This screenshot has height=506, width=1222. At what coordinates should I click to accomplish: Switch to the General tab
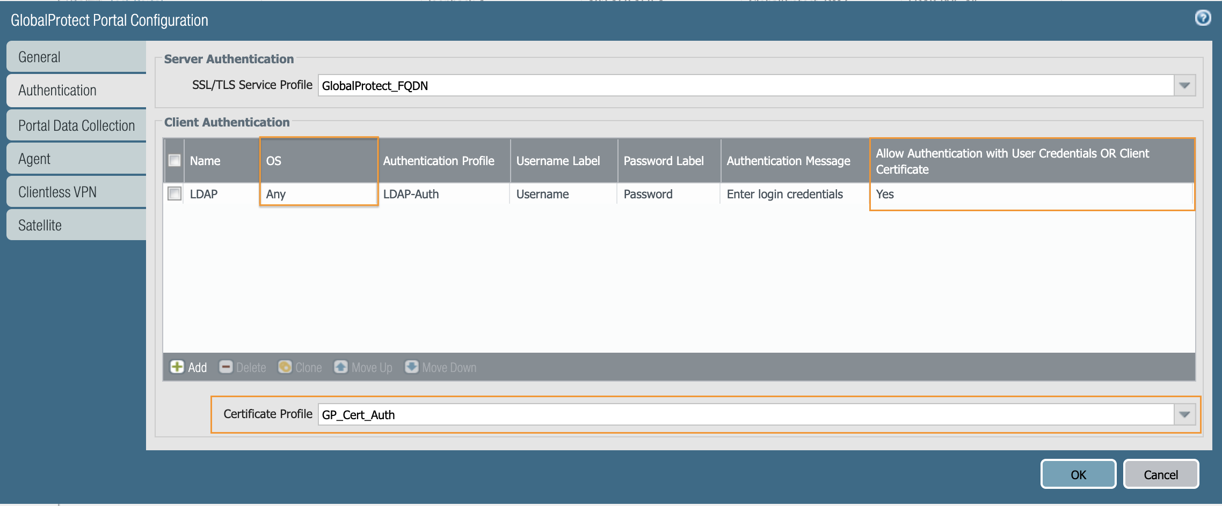click(76, 56)
